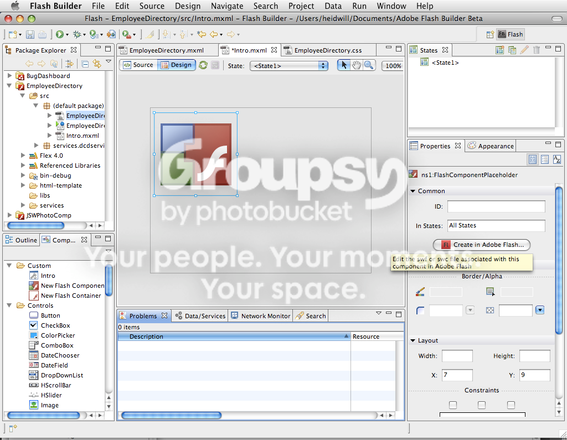The height and width of the screenshot is (440, 567).
Task: Click the last edit location toolbar icon
Action: click(202, 34)
